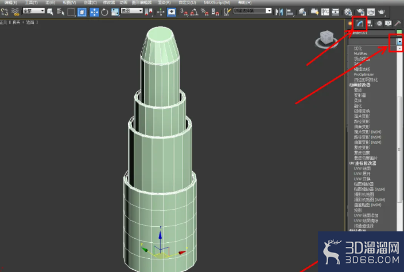404x272 pixels.
Task: Open the Curve Editor icon
Action: tap(325, 12)
